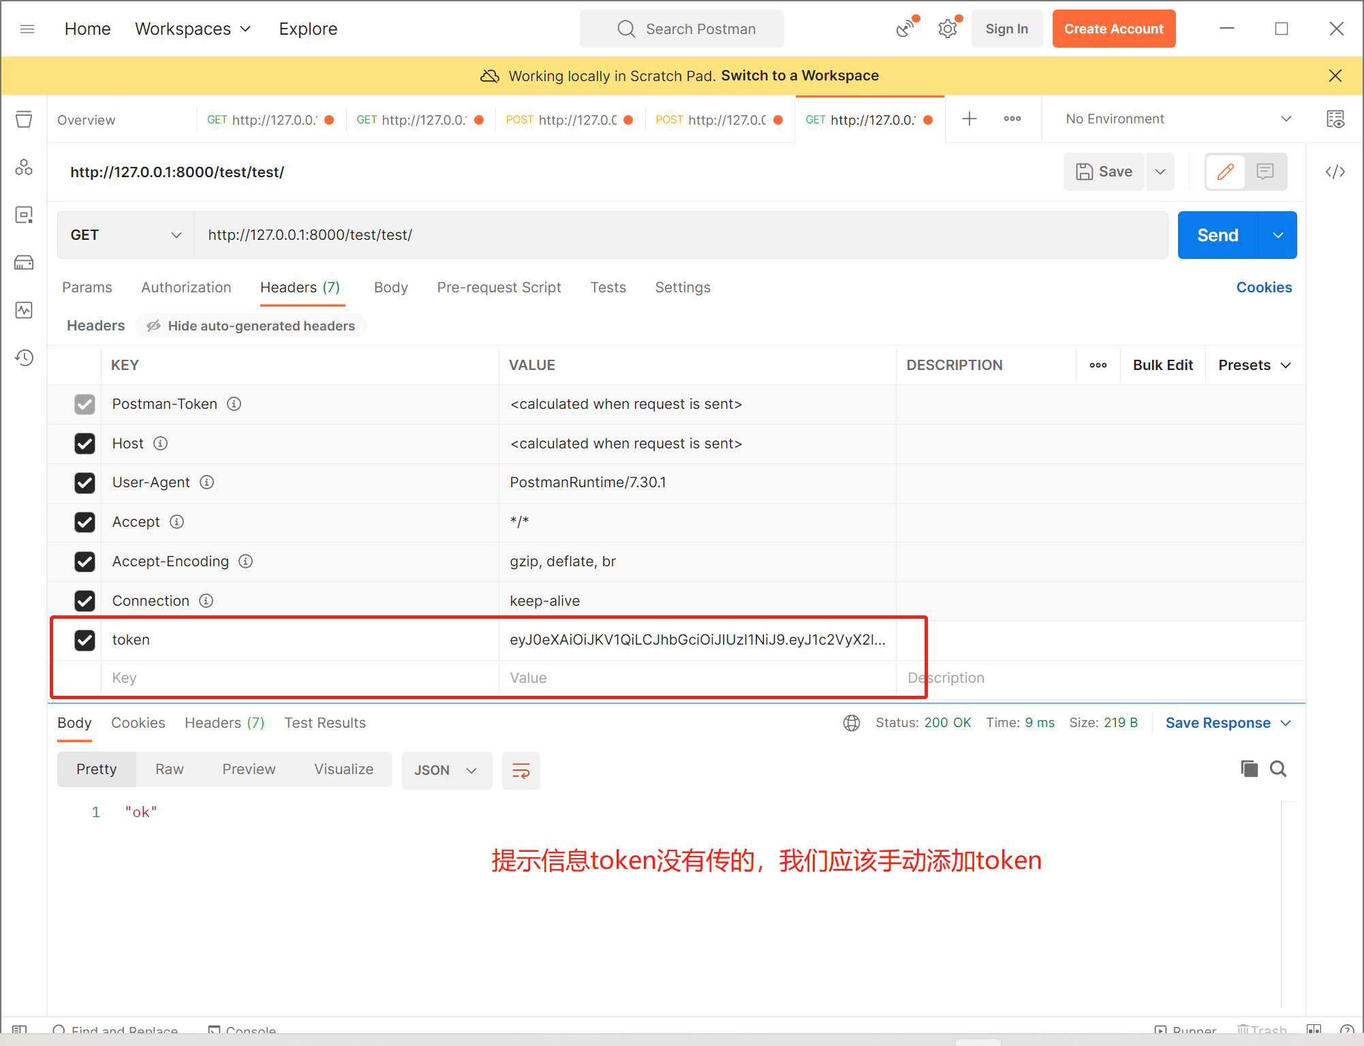Image resolution: width=1364 pixels, height=1046 pixels.
Task: Expand the Save button dropdown arrow
Action: 1160,172
